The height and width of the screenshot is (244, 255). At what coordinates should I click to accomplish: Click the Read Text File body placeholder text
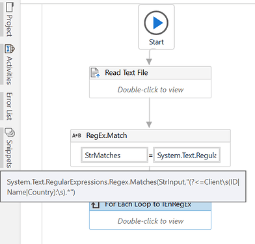click(x=150, y=90)
